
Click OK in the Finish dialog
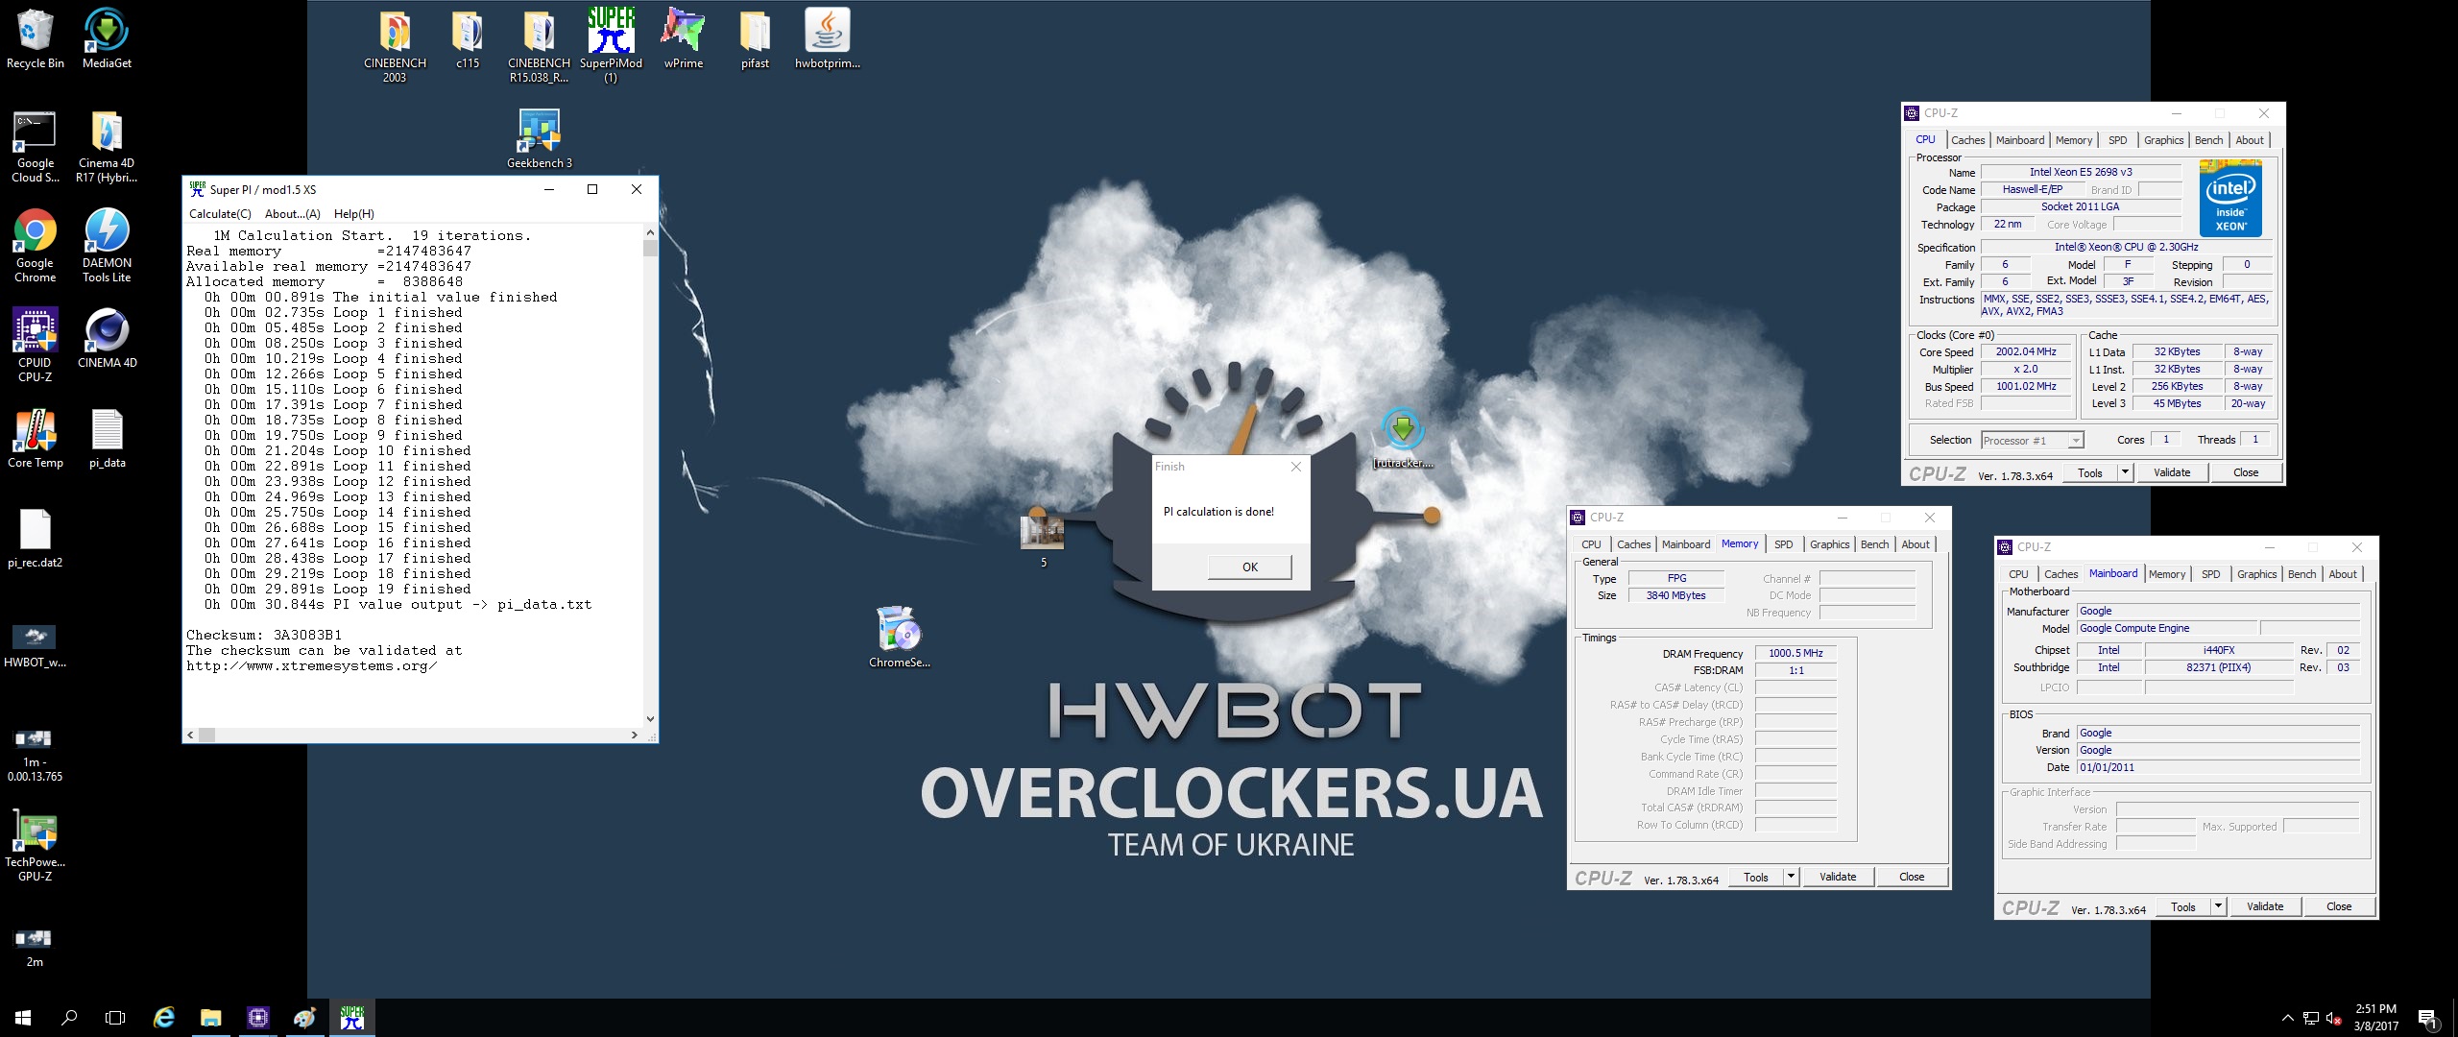pyautogui.click(x=1249, y=567)
